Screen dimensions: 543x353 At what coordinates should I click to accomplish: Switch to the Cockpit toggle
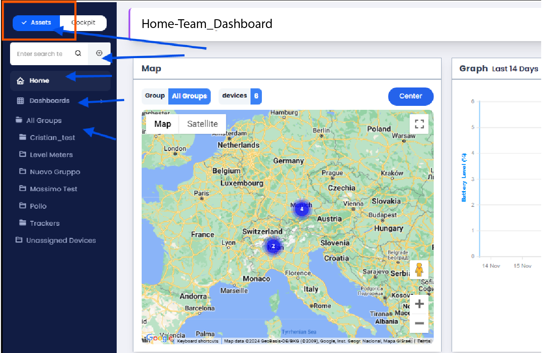pos(83,23)
